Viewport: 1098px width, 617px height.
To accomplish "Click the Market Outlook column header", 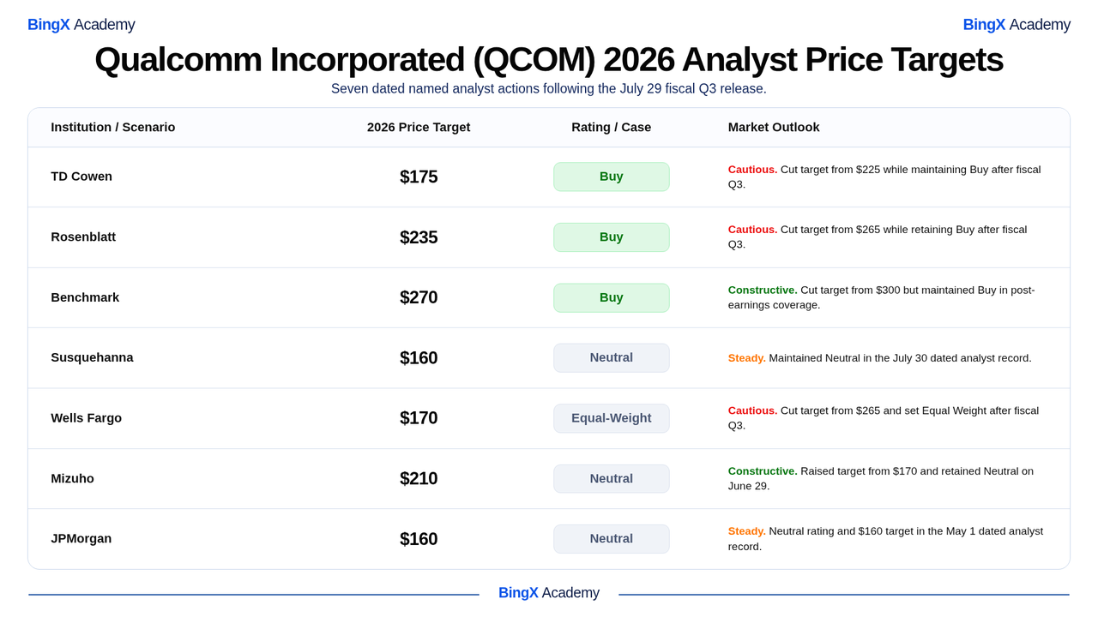I will pyautogui.click(x=774, y=128).
